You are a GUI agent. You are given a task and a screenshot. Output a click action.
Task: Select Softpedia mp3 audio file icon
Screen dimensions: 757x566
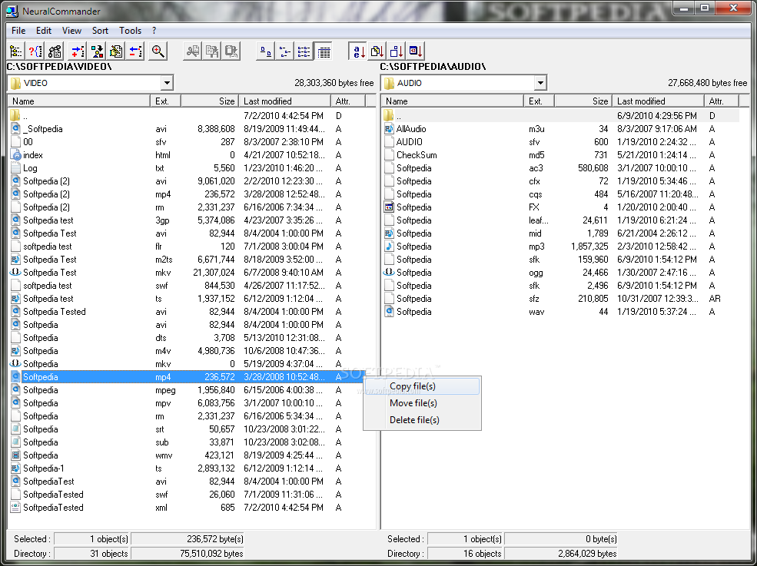tap(389, 246)
